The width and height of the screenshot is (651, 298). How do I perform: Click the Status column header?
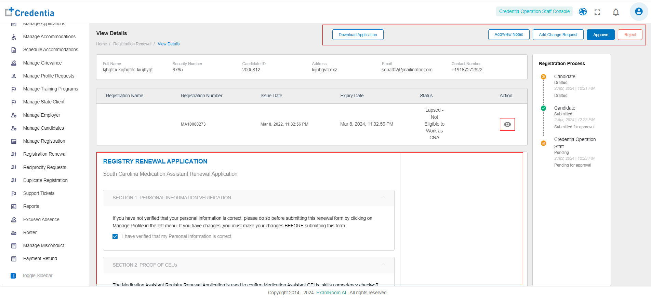tap(426, 96)
